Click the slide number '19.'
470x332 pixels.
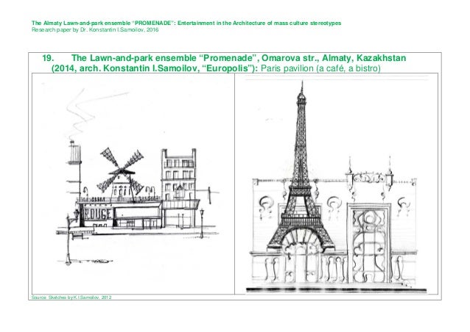[x=48, y=58]
